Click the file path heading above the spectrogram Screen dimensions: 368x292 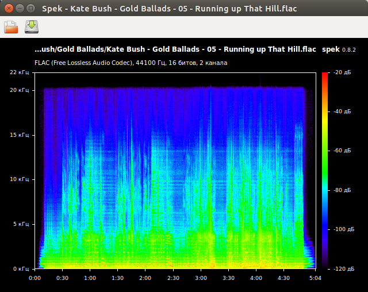coord(175,50)
